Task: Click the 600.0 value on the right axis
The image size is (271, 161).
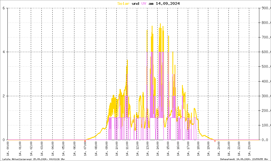Action: pyautogui.click(x=266, y=52)
